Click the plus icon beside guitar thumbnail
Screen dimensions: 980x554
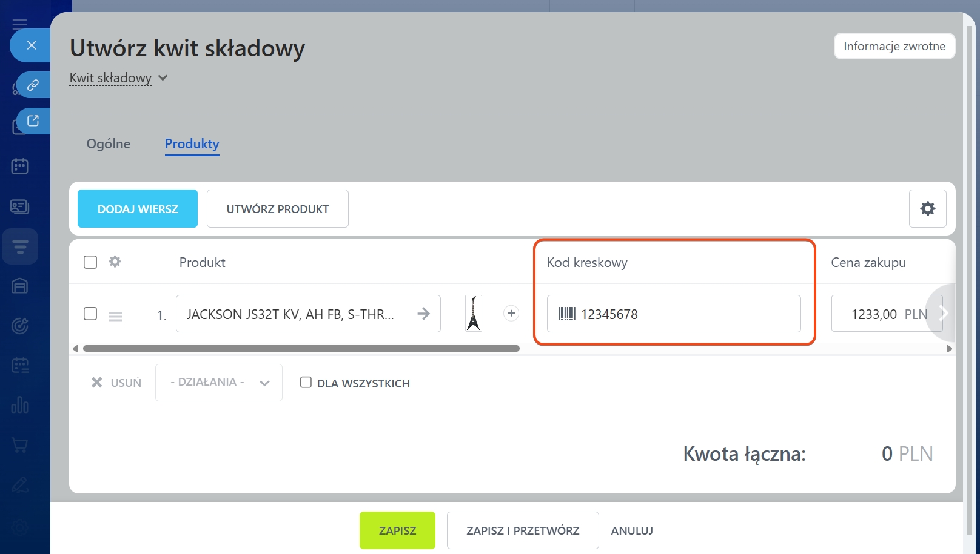click(x=511, y=313)
